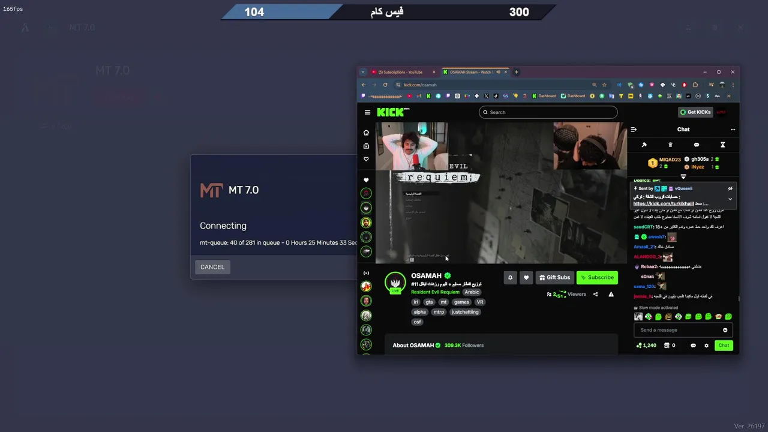Focus the Kick Search field
The width and height of the screenshot is (768, 432).
coord(548,112)
